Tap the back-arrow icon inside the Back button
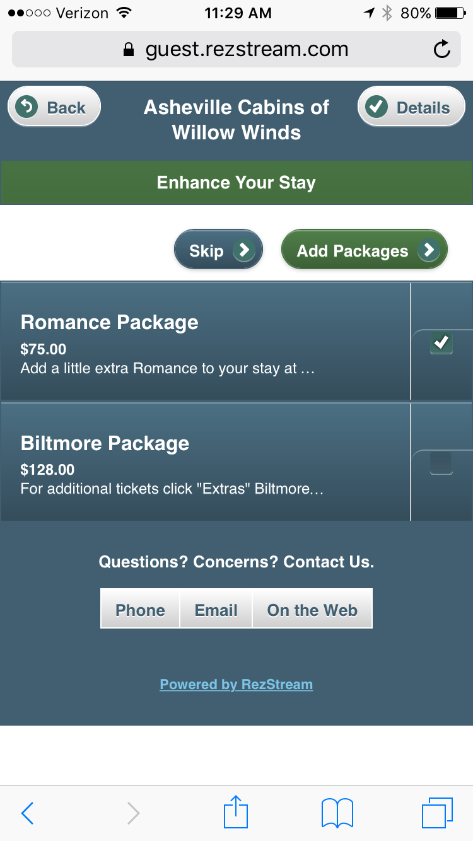Image resolution: width=473 pixels, height=841 pixels. pyautogui.click(x=25, y=107)
